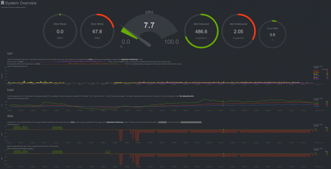Image resolution: width=331 pixels, height=169 pixels.
Task: Click the 'cpu' section heading
Action: click(x=10, y=53)
